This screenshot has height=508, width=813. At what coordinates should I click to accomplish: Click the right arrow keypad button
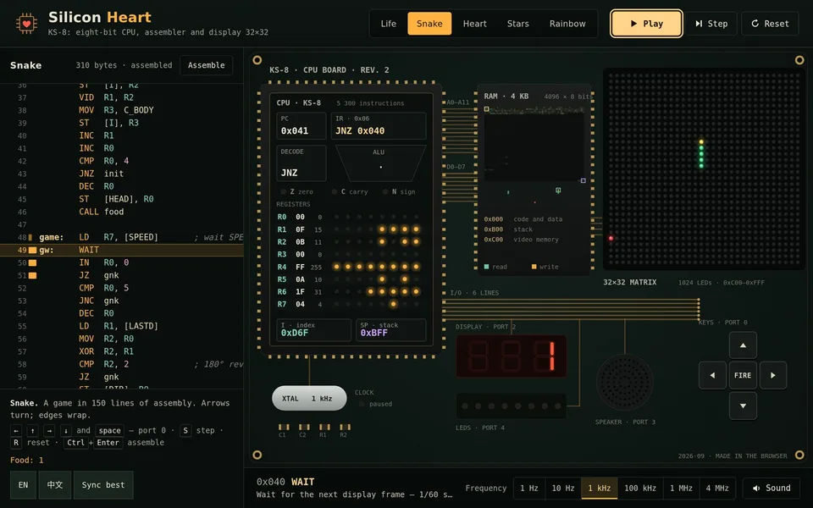tap(773, 375)
